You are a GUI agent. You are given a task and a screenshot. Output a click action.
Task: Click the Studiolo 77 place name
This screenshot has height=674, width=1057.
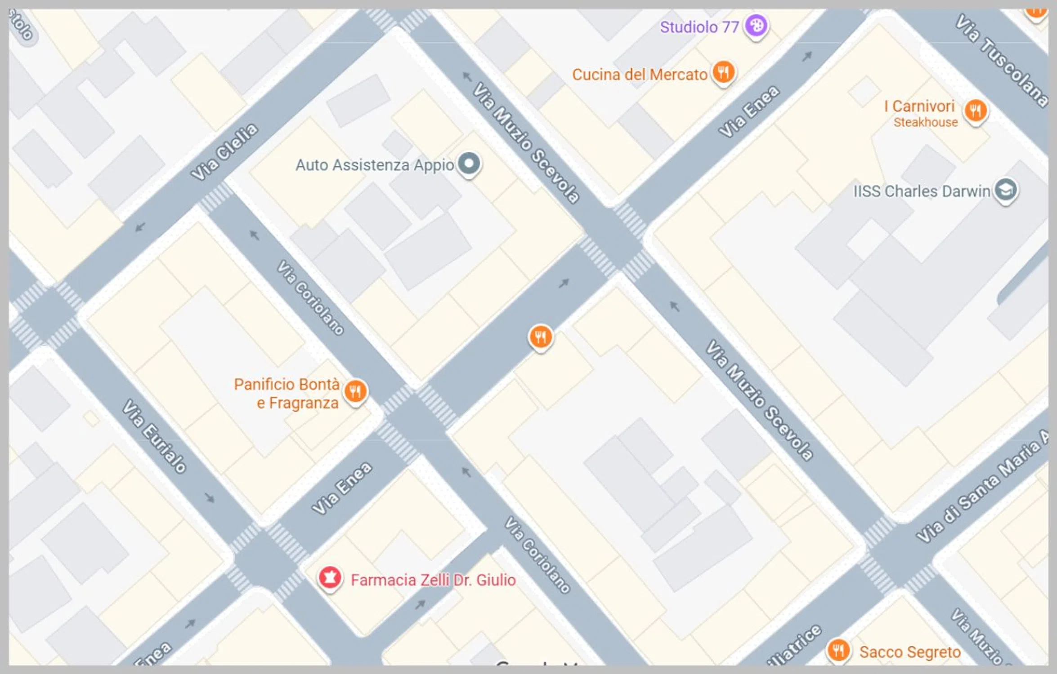(699, 27)
